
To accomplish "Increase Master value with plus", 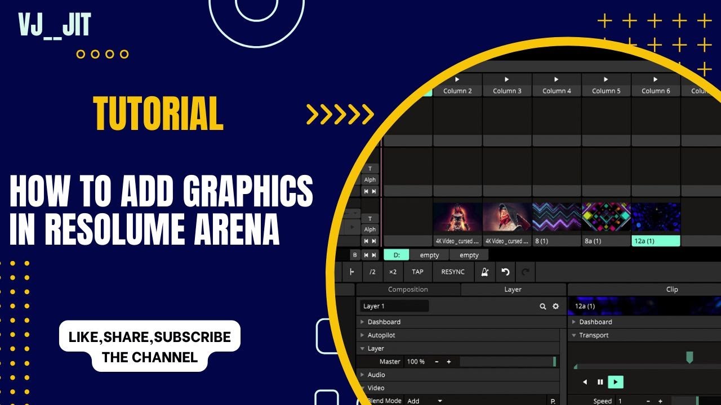I will [x=449, y=362].
